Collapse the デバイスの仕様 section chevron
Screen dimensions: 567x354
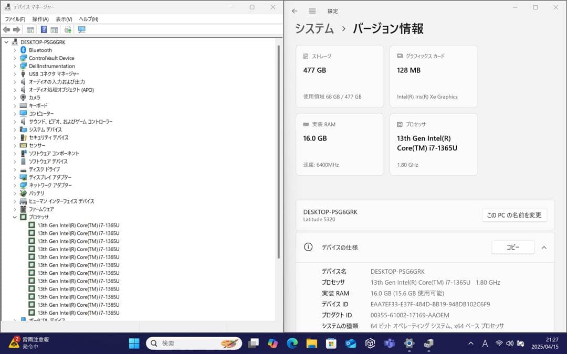click(544, 247)
